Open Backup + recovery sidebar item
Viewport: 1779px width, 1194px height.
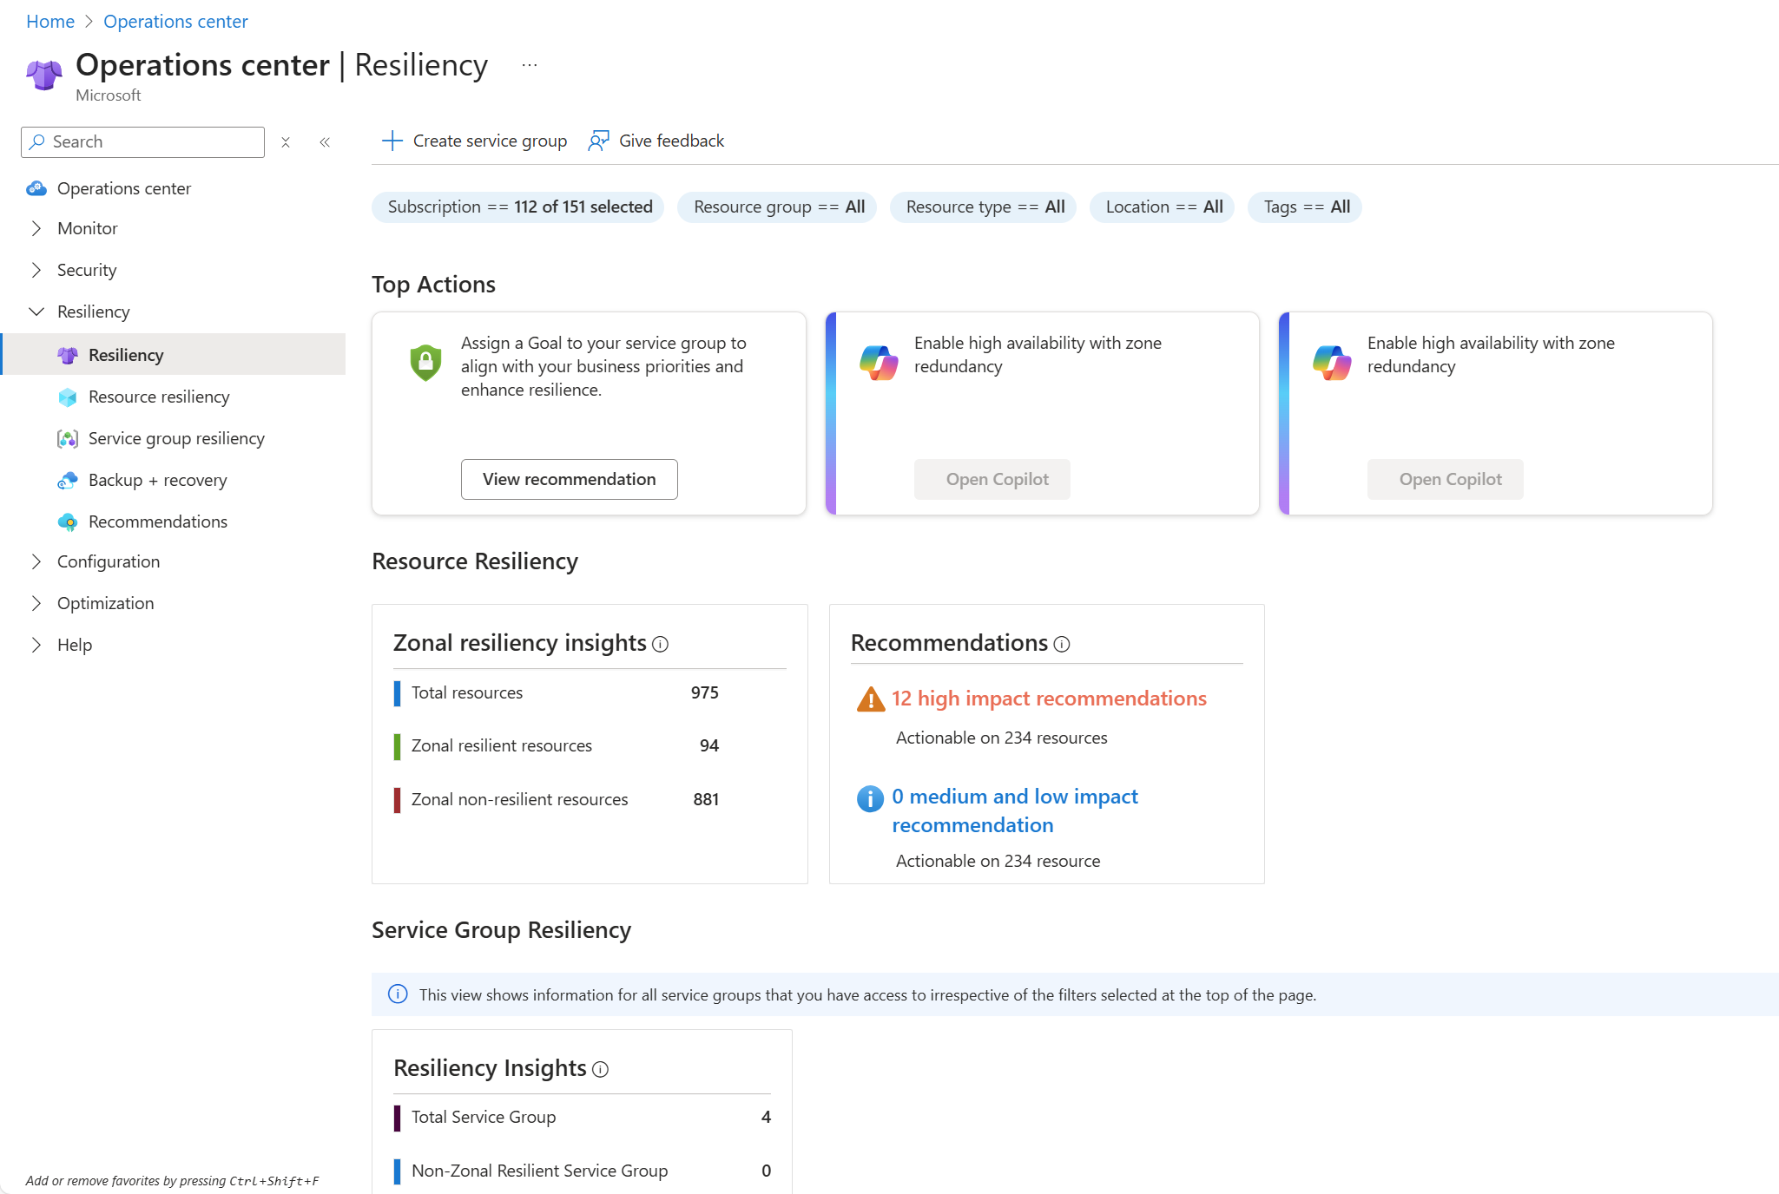tap(157, 480)
